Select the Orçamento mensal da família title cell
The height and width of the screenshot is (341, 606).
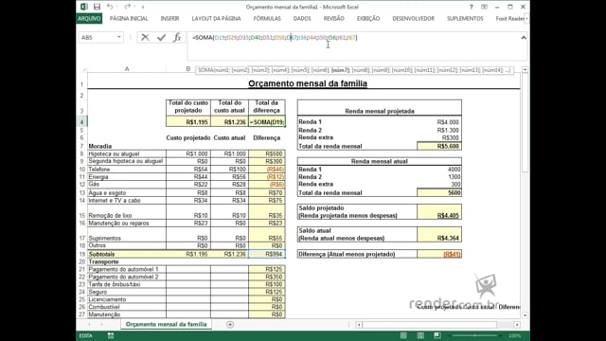click(x=308, y=83)
